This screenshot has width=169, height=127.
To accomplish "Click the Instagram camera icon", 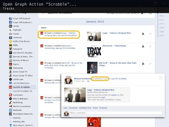I will coord(10,49).
